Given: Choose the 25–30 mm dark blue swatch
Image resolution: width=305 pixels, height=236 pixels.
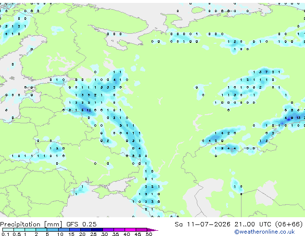Looking at the screenshot, I should 97,230.
